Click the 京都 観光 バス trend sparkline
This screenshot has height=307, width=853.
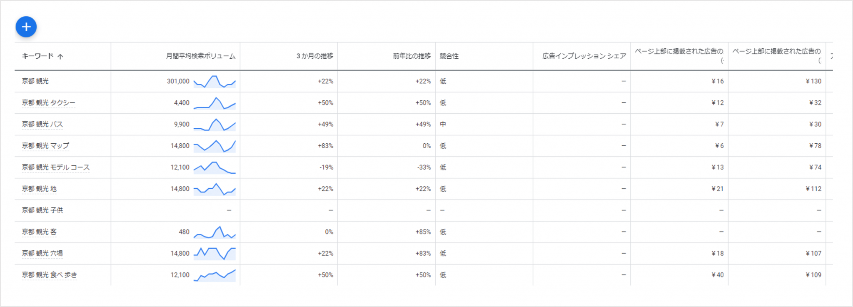[214, 125]
